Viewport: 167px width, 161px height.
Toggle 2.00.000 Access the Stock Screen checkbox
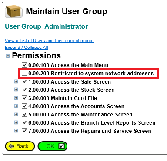coord(24,90)
